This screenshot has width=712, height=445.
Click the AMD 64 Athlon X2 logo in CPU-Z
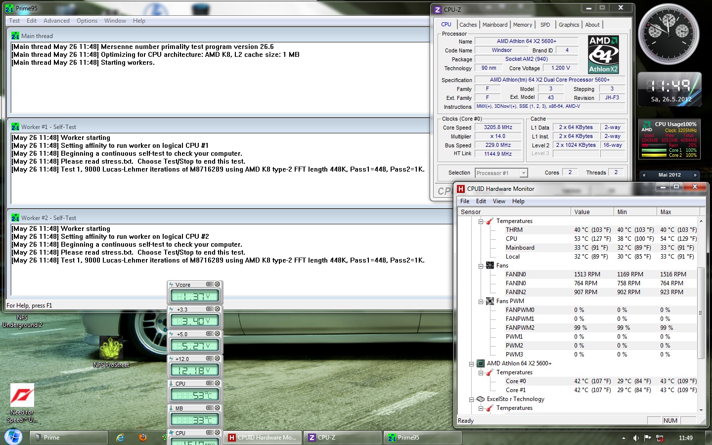click(603, 54)
